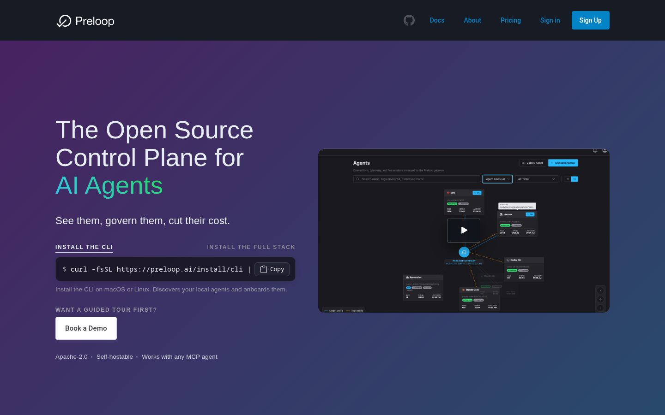
Task: Click the 'Apache-2.0' text
Action: click(71, 356)
